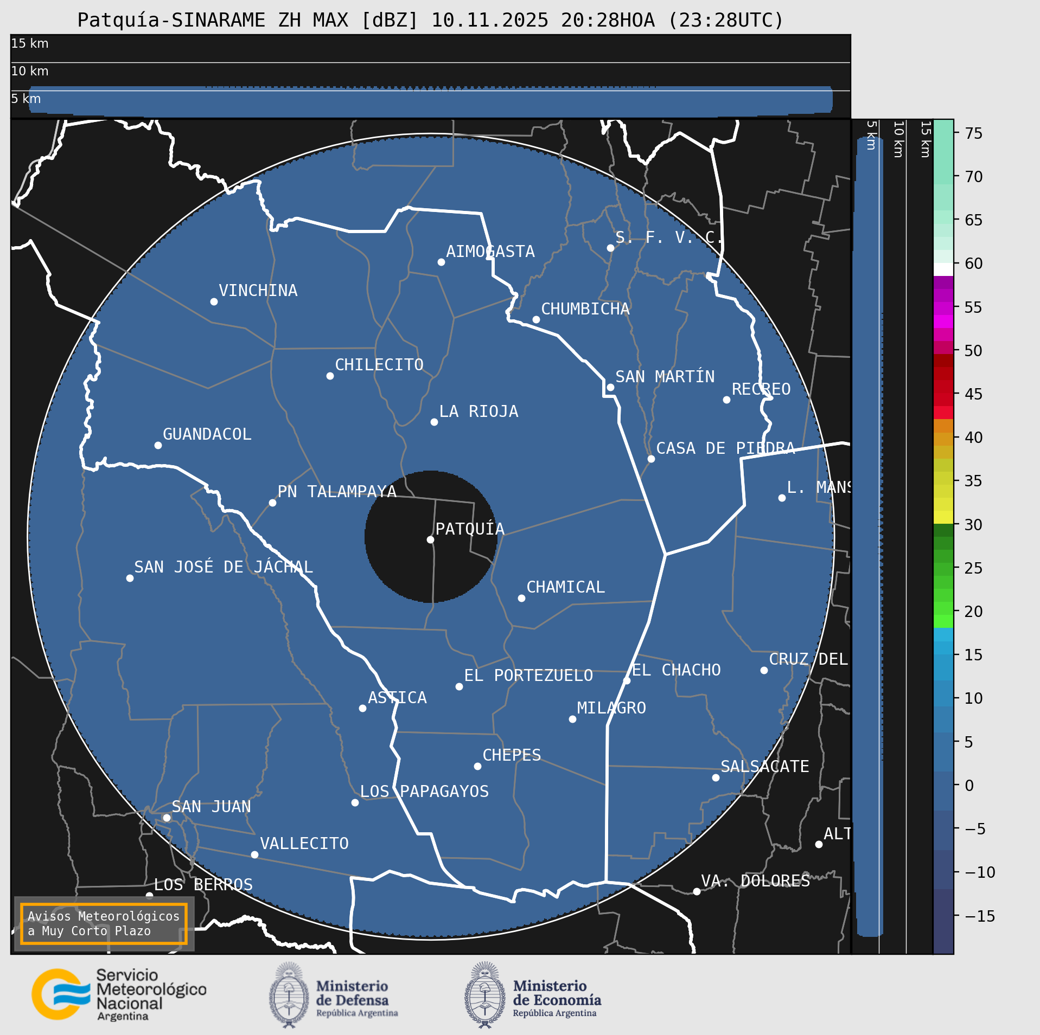Image resolution: width=1040 pixels, height=1035 pixels.
Task: Select the SALSACATE map label
Action: click(765, 767)
